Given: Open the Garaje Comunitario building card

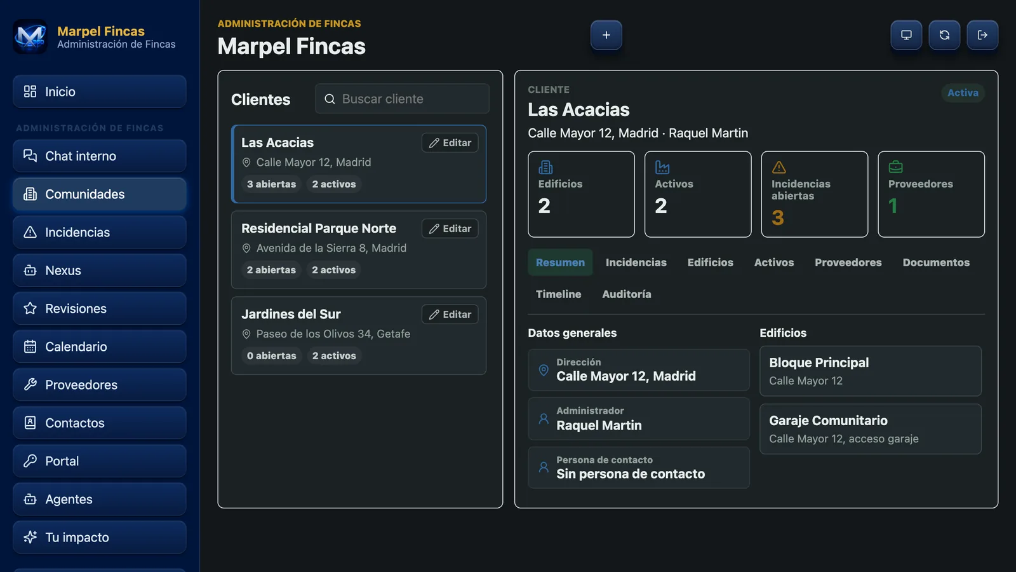Looking at the screenshot, I should [871, 429].
